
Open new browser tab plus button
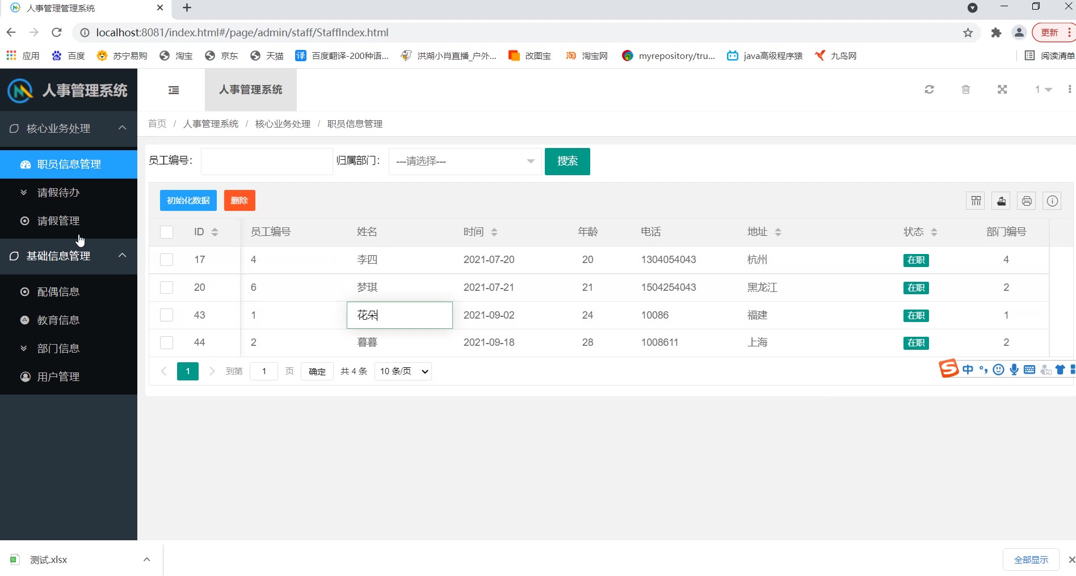tap(187, 8)
